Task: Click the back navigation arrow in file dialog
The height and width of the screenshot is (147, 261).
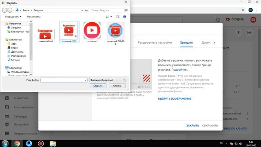Action: pyautogui.click(x=4, y=10)
